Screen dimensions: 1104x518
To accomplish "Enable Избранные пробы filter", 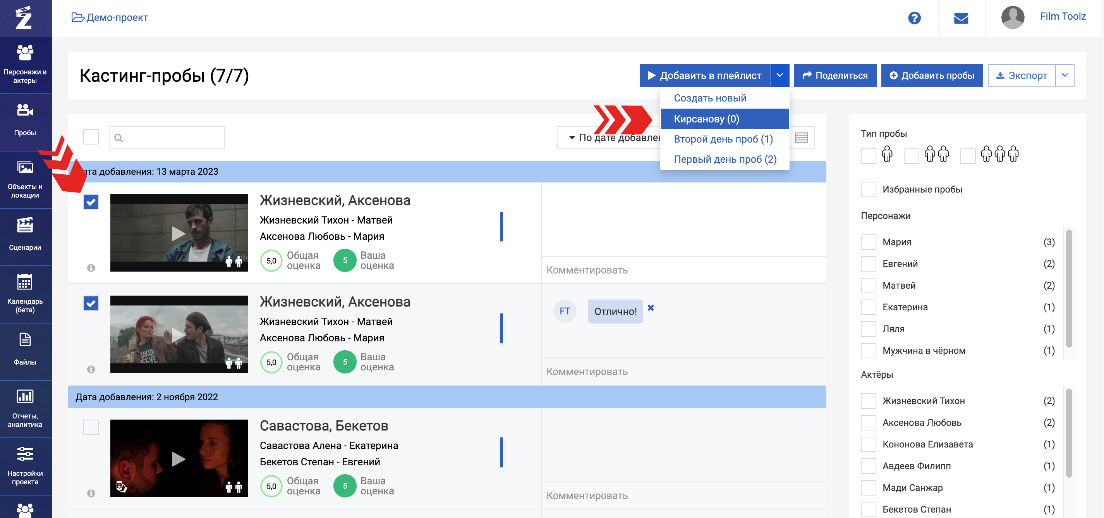I will [868, 189].
